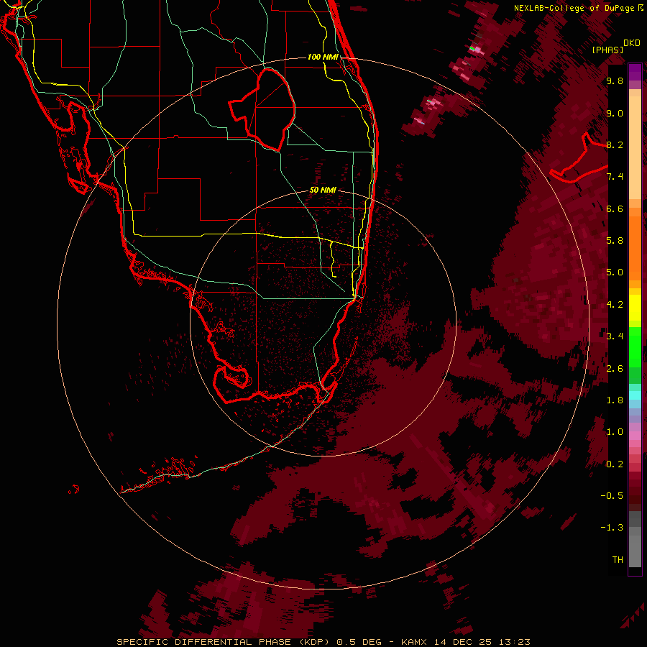This screenshot has width=647, height=647.
Task: Click the bright green segment of color bar
Action: point(635,347)
